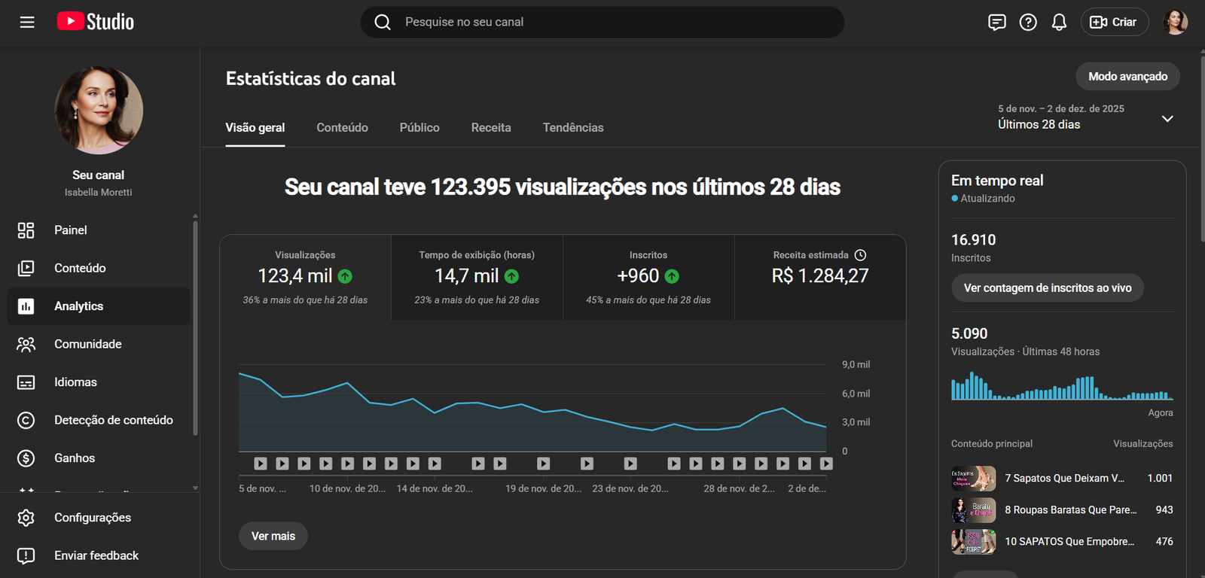Screen dimensions: 1205x578
Task: Focus the Pesquise no seu canal search field
Action: [x=602, y=22]
